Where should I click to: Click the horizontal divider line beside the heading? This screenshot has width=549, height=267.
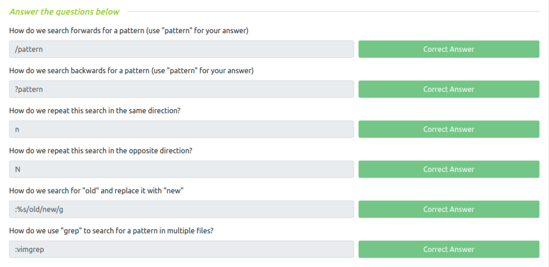[x=333, y=12]
